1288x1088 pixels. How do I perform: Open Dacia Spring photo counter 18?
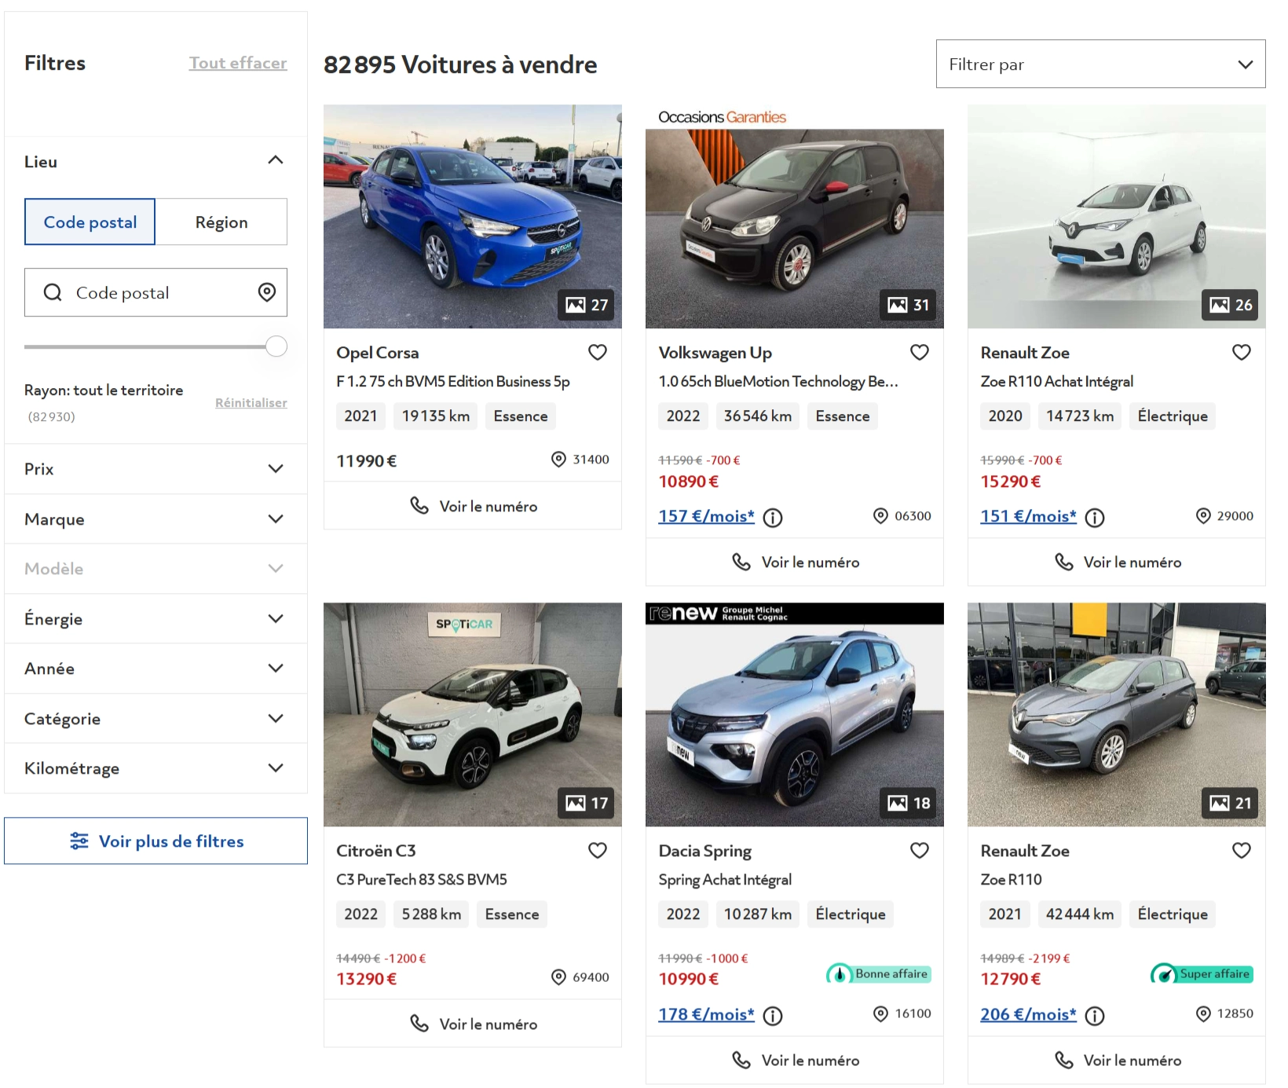pyautogui.click(x=908, y=803)
